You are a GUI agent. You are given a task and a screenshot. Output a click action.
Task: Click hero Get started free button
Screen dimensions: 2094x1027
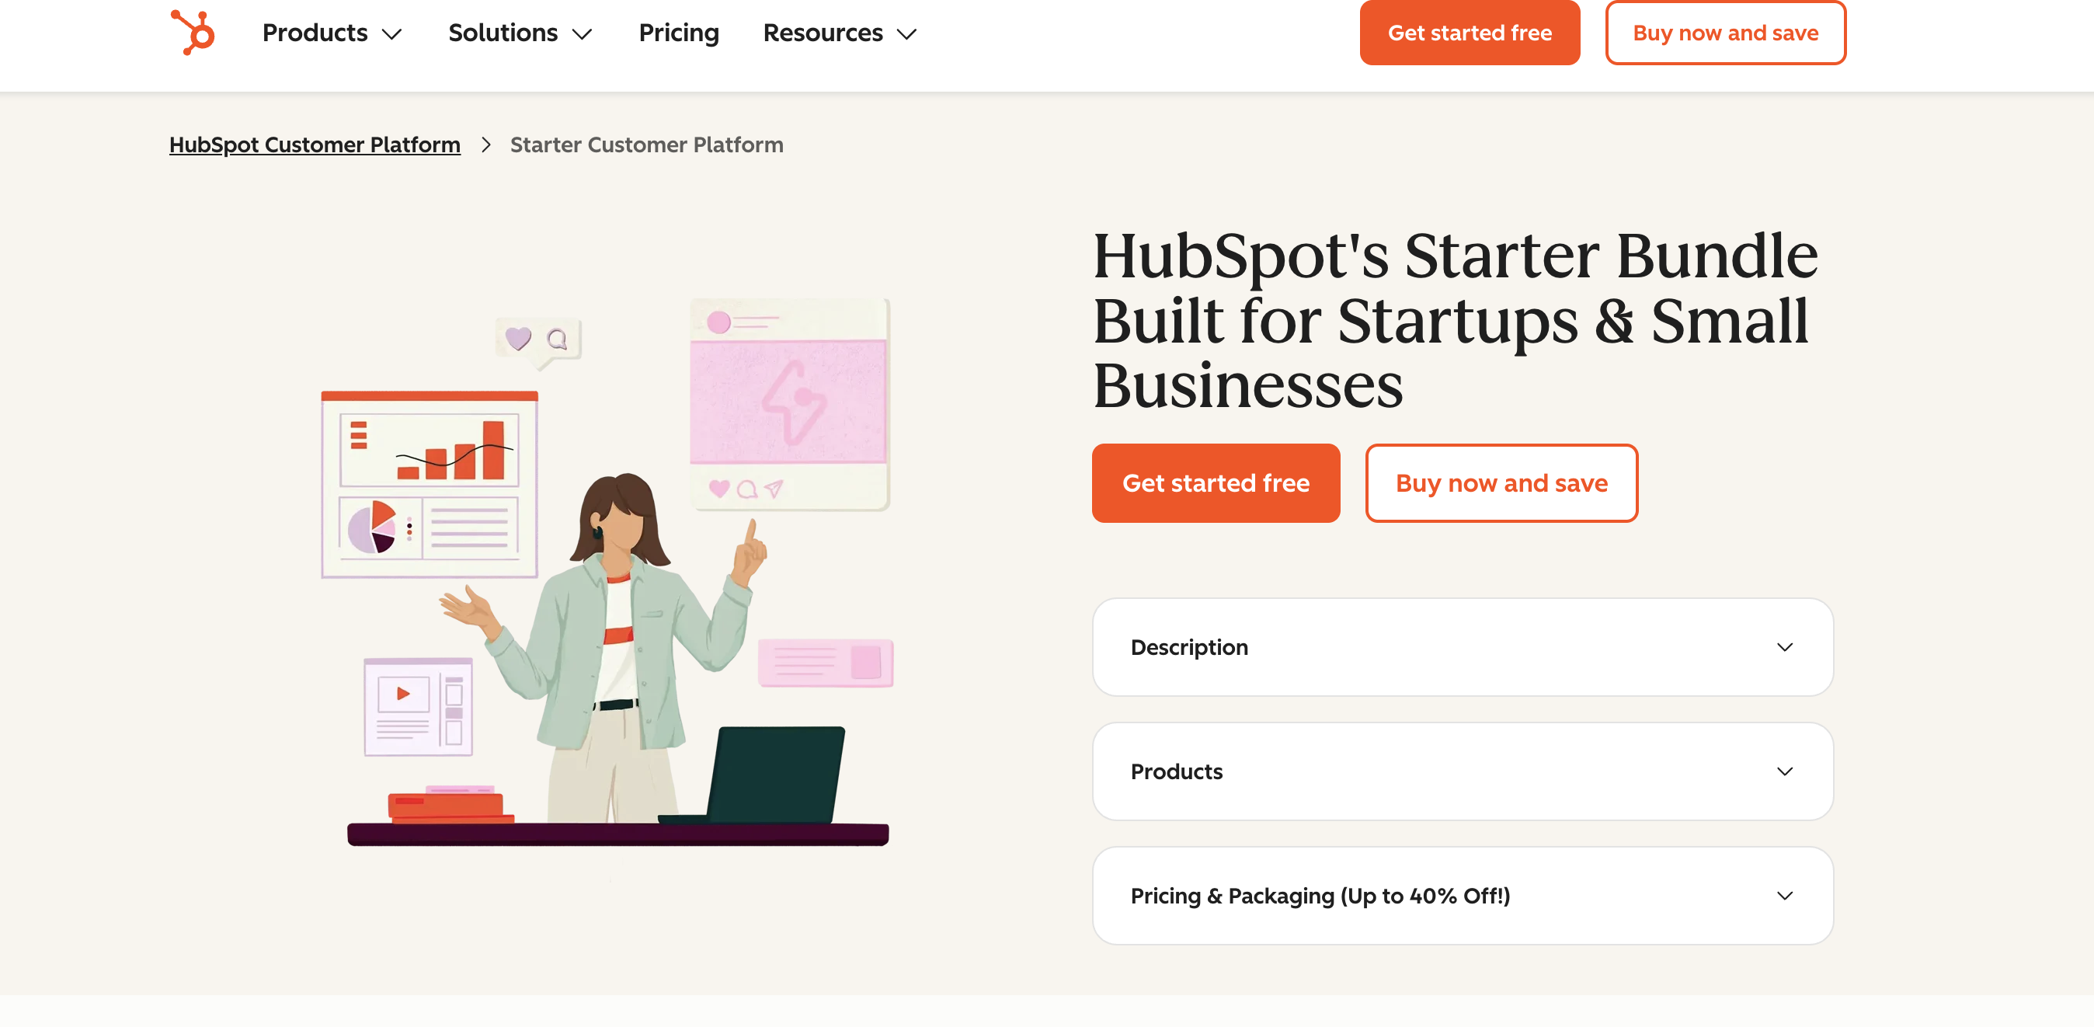(1216, 483)
